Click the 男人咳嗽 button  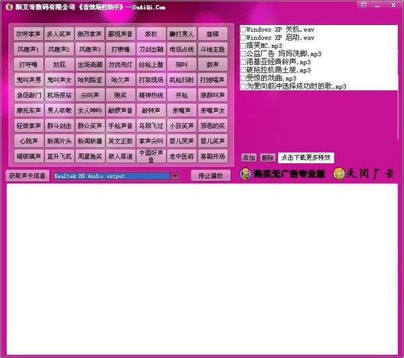(x=59, y=111)
